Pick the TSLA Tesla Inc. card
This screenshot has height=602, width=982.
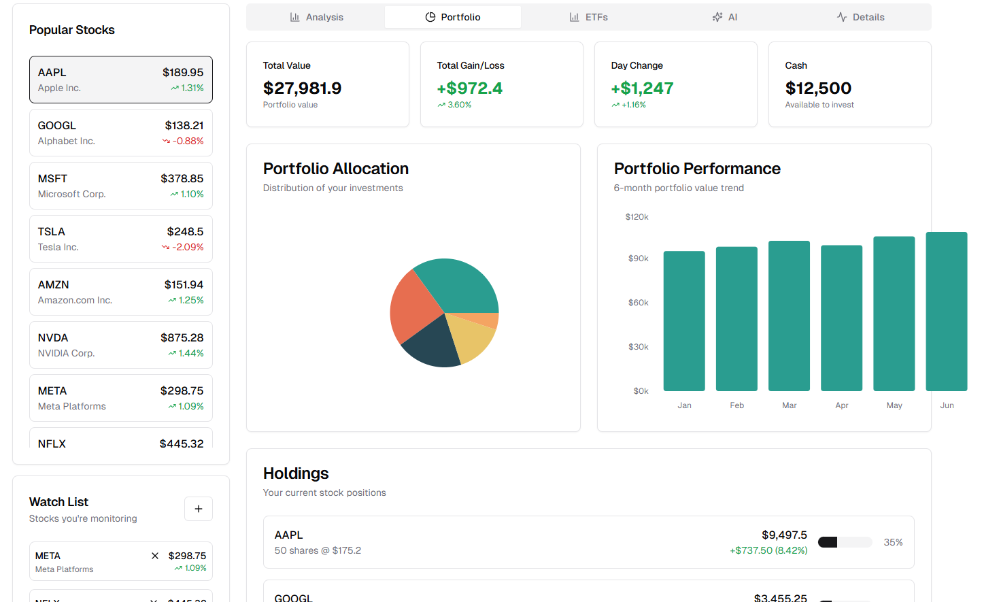[121, 239]
